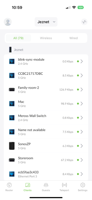The image size is (92, 200).
Task: Open the Guests tab icon
Action: click(46, 185)
